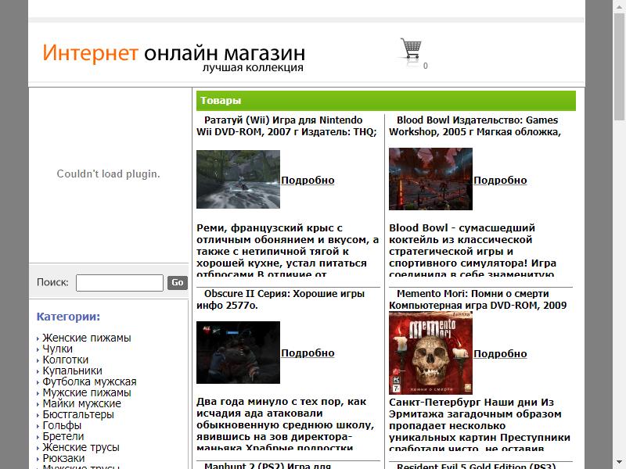Open the Рюкзаки category
The image size is (626, 469).
coord(63,458)
